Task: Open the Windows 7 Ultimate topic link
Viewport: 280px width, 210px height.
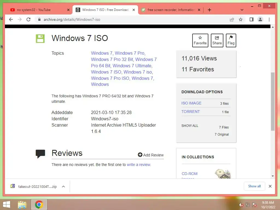Action: (132, 66)
